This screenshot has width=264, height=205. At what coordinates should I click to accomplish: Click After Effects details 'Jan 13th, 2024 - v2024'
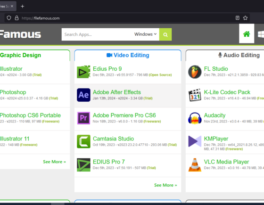(x=110, y=98)
